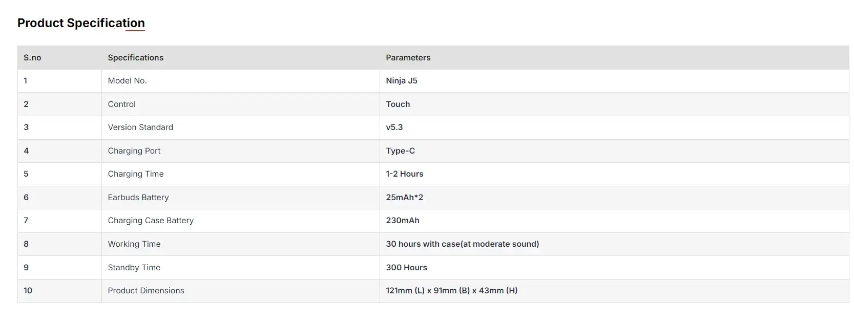
Task: Click the Type-C value
Action: 401,151
